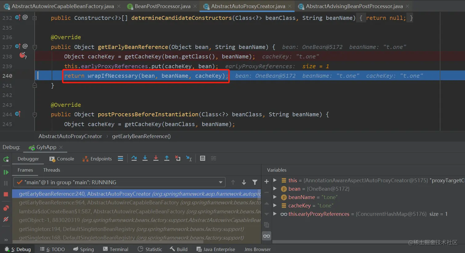Open Evaluate Expression calculator icon
This screenshot has height=253, width=465.
tap(202, 159)
